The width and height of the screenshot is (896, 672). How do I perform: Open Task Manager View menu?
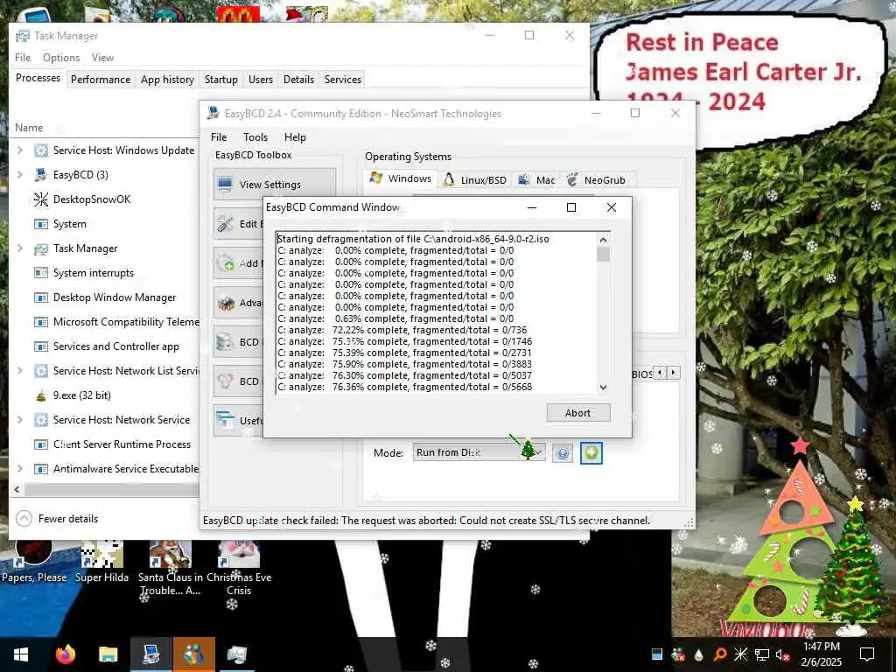point(102,58)
